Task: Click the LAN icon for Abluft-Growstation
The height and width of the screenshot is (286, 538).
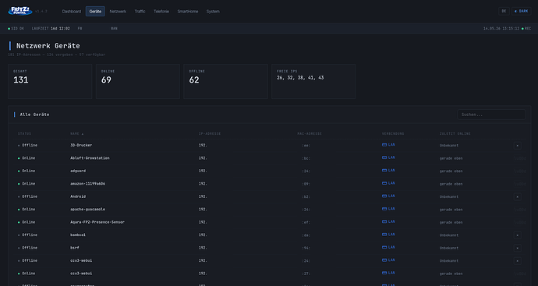Action: tap(384, 157)
